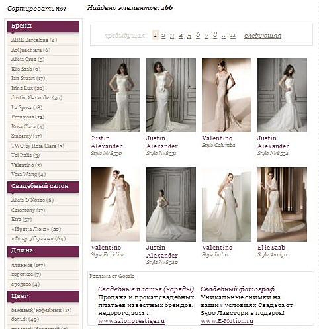Click the Свадебный салон section header
The image size is (319, 329).
click(x=43, y=187)
